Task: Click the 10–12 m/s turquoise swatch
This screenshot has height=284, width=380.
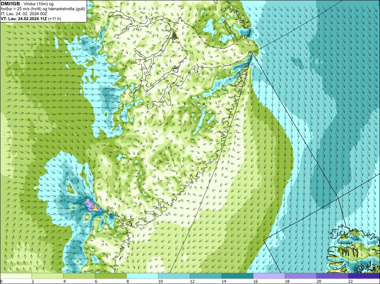Action: point(174,276)
